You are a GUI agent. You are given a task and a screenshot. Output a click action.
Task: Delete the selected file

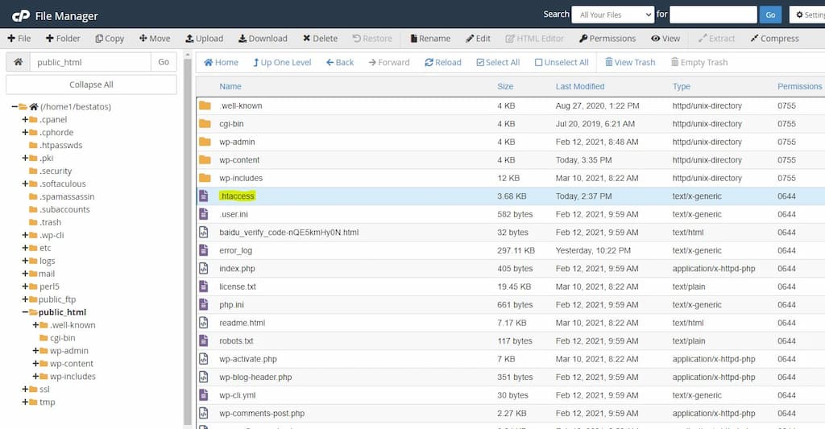coord(321,39)
